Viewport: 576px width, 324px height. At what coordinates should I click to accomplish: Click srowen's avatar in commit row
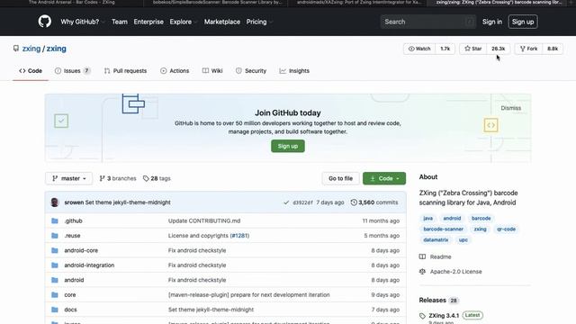point(55,202)
